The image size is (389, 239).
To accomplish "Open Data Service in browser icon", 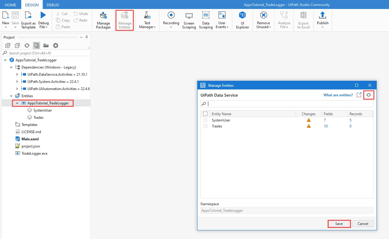I will coord(359,95).
